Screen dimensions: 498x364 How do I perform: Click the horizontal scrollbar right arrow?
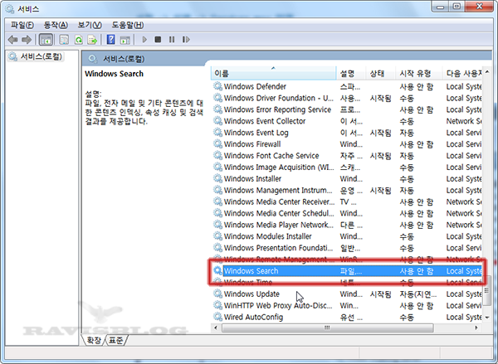point(476,328)
